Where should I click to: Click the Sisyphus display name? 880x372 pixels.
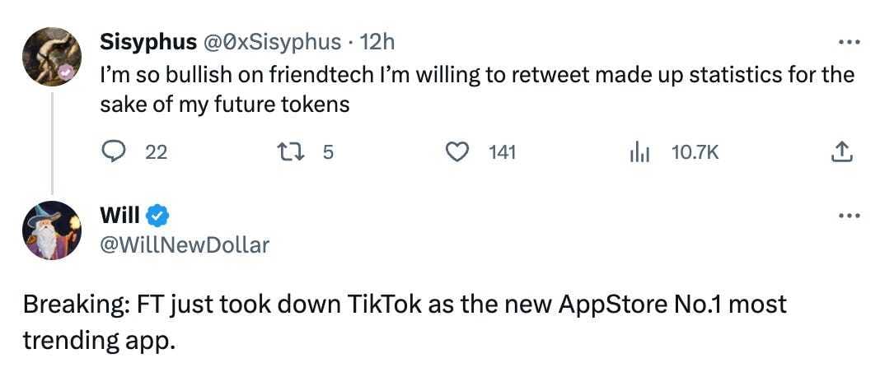[x=148, y=41]
